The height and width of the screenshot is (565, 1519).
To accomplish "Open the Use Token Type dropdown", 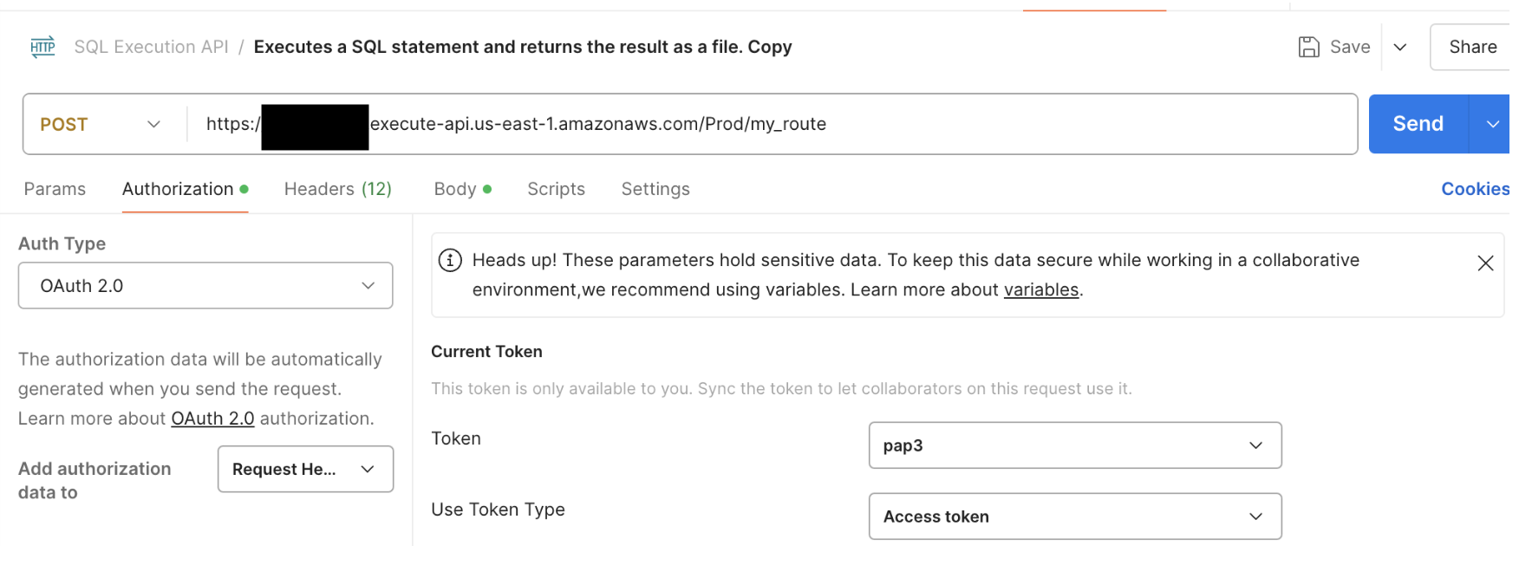I will [1074, 516].
